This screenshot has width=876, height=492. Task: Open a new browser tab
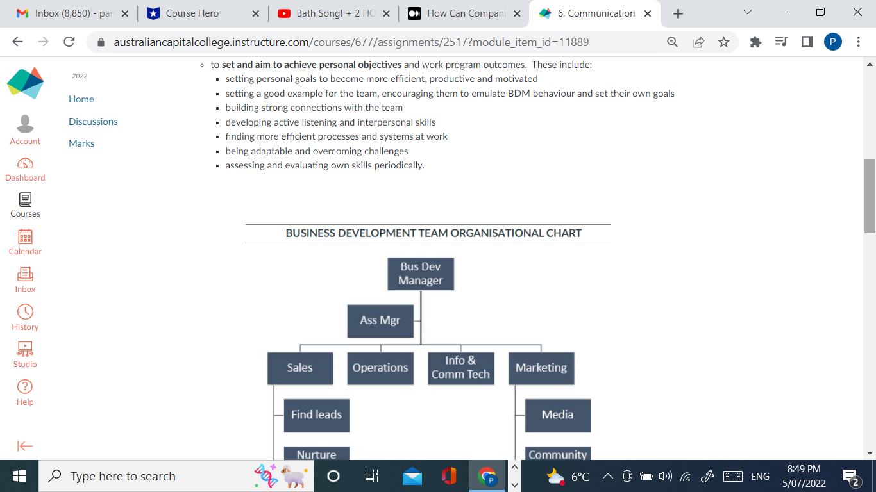pos(678,13)
